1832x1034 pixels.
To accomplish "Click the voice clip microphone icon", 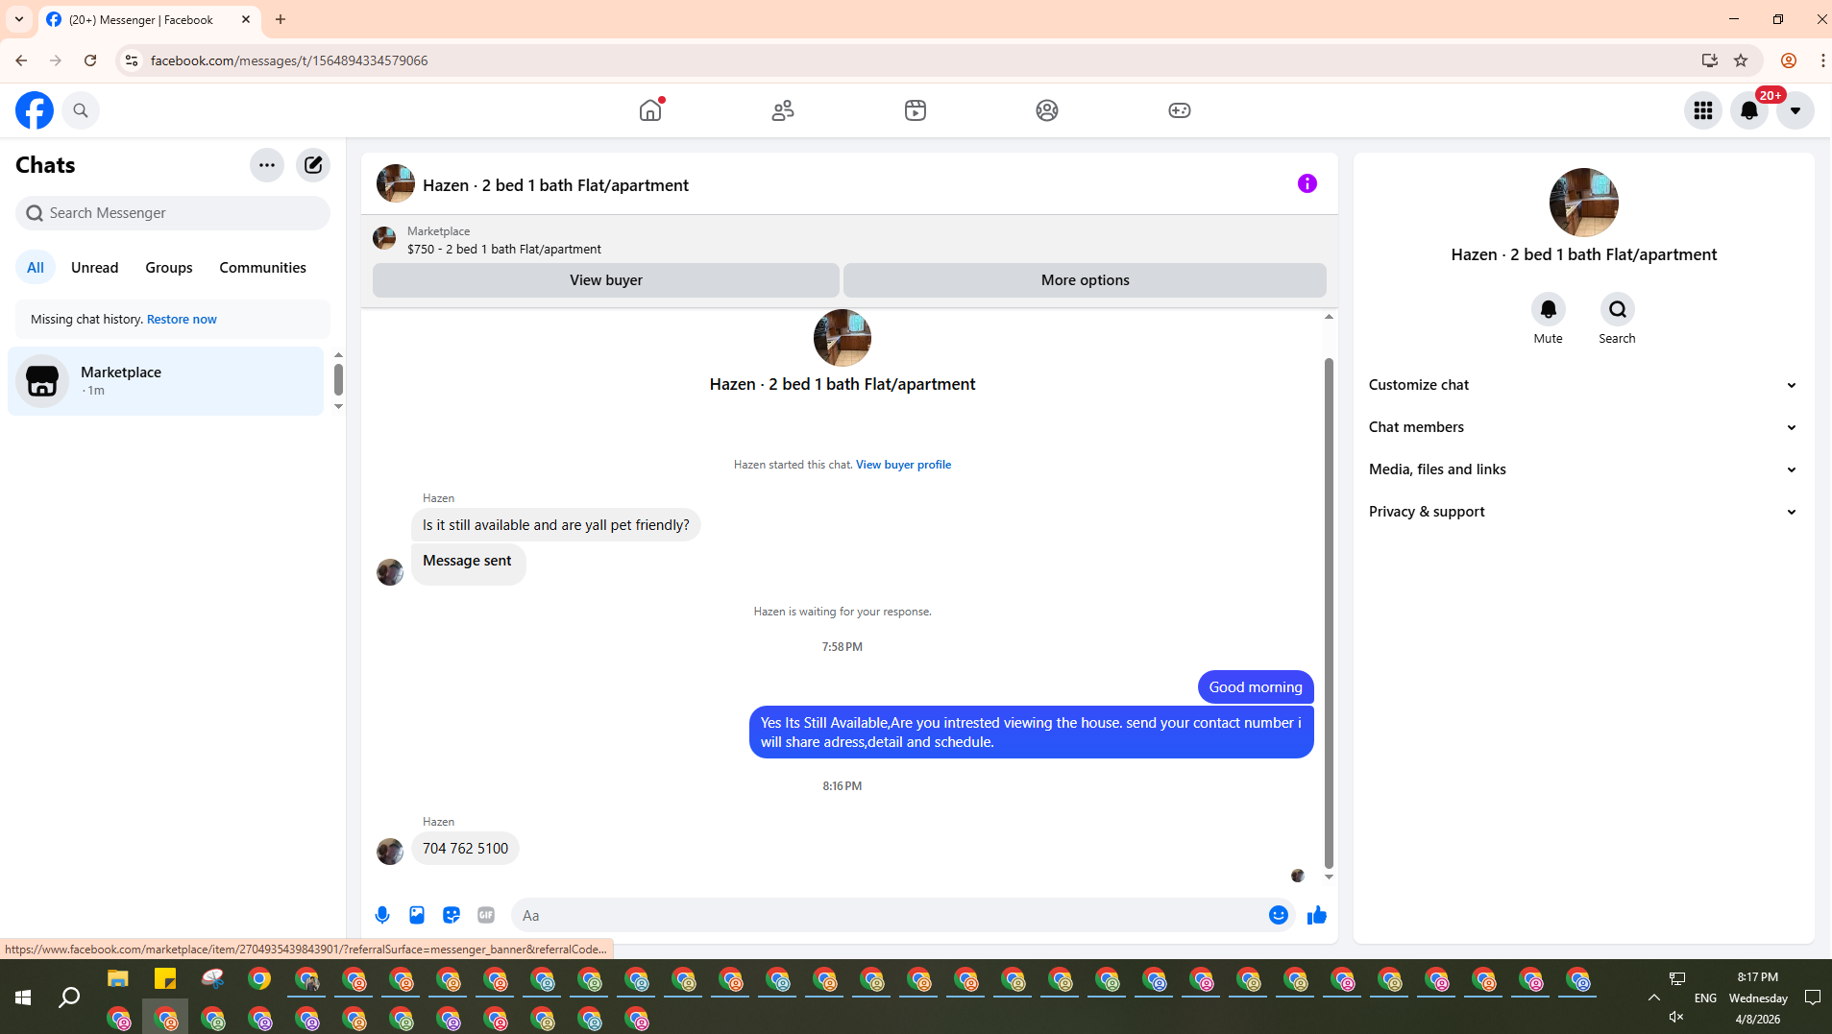I will click(x=382, y=916).
